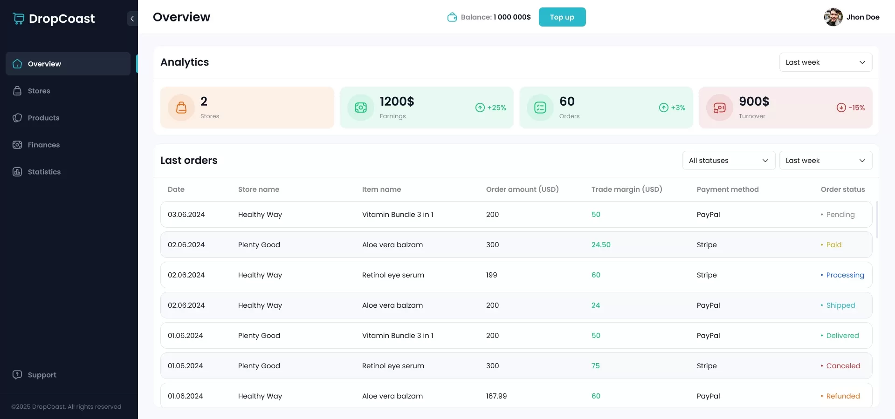
Task: Click the DropCoast cart logo icon
Action: pos(19,19)
